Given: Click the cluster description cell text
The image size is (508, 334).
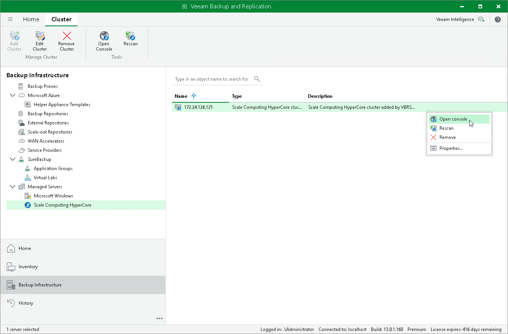Looking at the screenshot, I should pyautogui.click(x=361, y=107).
